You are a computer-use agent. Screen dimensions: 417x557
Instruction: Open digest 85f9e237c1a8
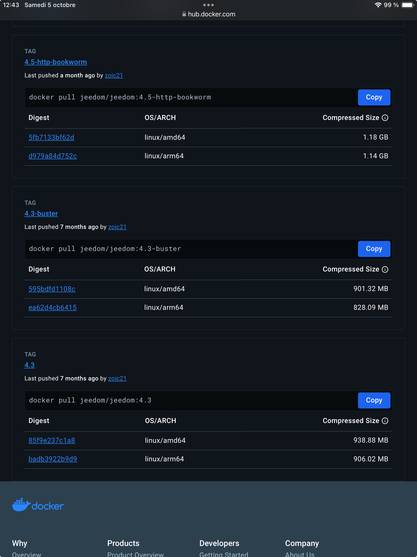[52, 440]
